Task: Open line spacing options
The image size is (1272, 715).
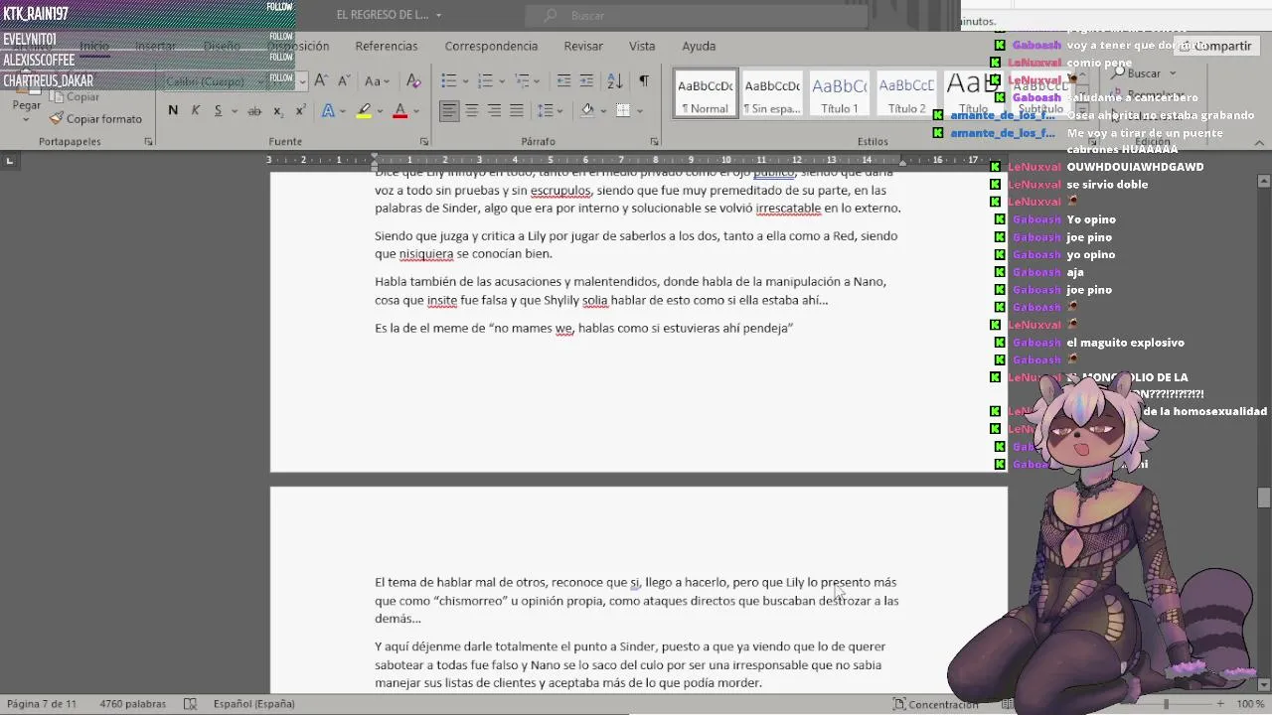Action: pos(546,111)
